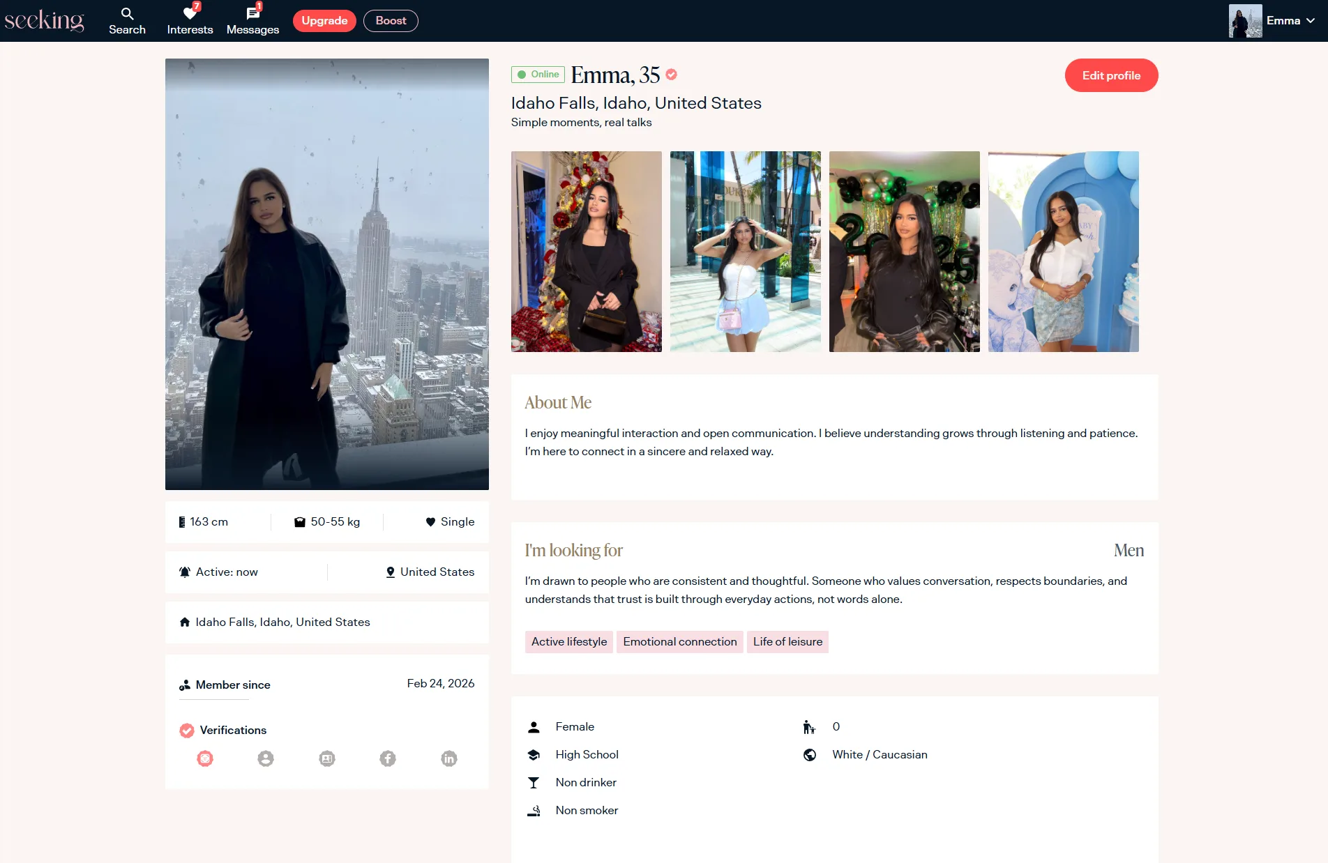1328x863 pixels.
Task: Open the balloon party photo thumbnail
Action: pyautogui.click(x=905, y=252)
